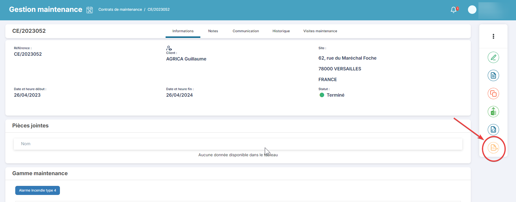Click the Nom column header
This screenshot has height=202, width=516.
click(x=26, y=144)
